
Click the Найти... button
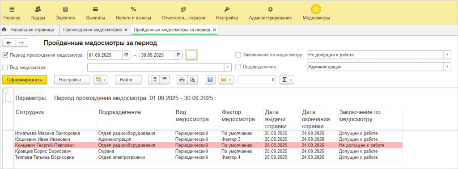coord(128,80)
